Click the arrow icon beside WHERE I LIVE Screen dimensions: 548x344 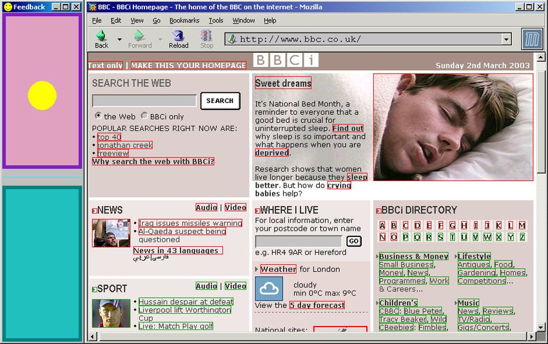258,211
